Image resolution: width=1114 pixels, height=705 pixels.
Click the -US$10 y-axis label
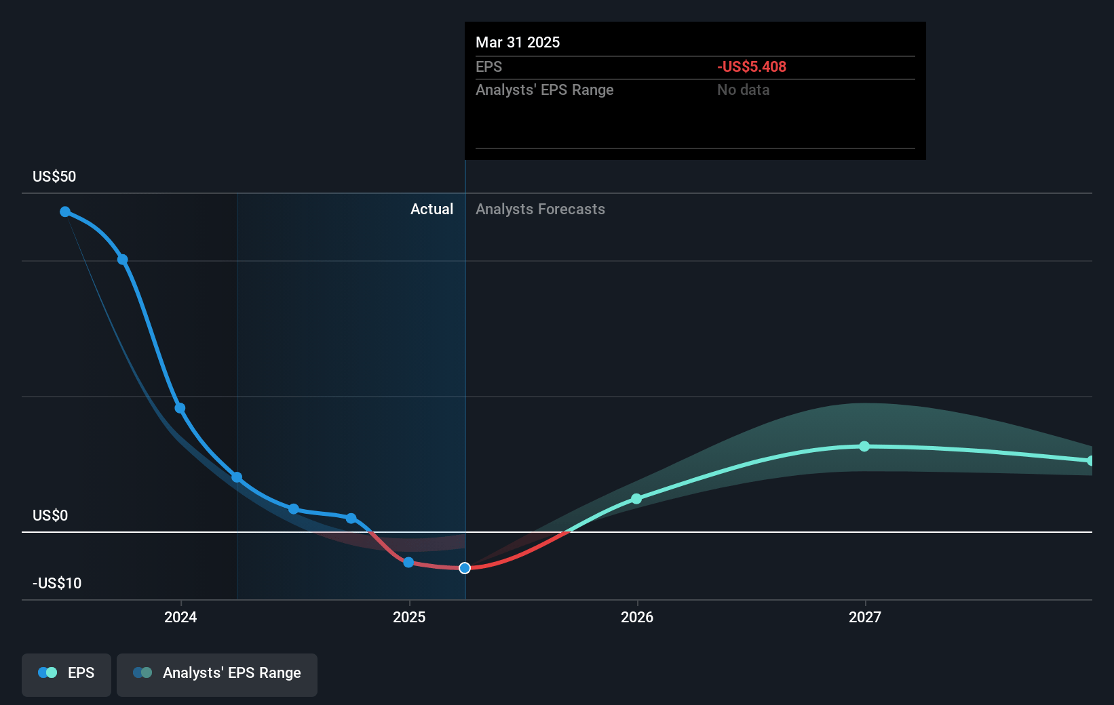(x=57, y=583)
